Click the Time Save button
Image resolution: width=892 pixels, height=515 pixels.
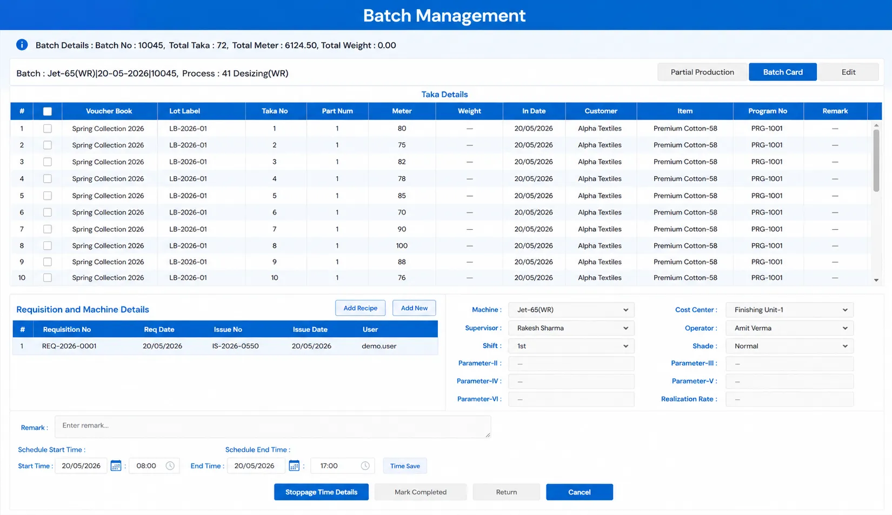405,466
